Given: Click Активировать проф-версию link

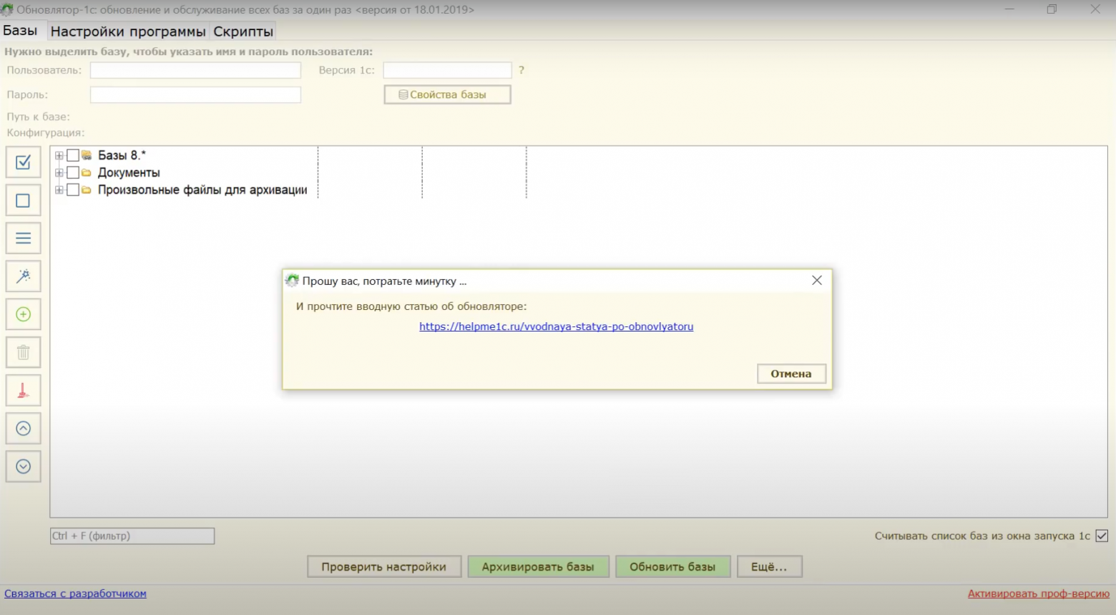Looking at the screenshot, I should (x=1039, y=594).
